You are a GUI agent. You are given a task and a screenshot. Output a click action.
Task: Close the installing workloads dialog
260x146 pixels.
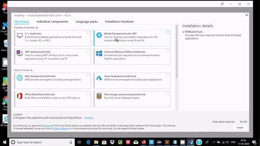click(247, 15)
